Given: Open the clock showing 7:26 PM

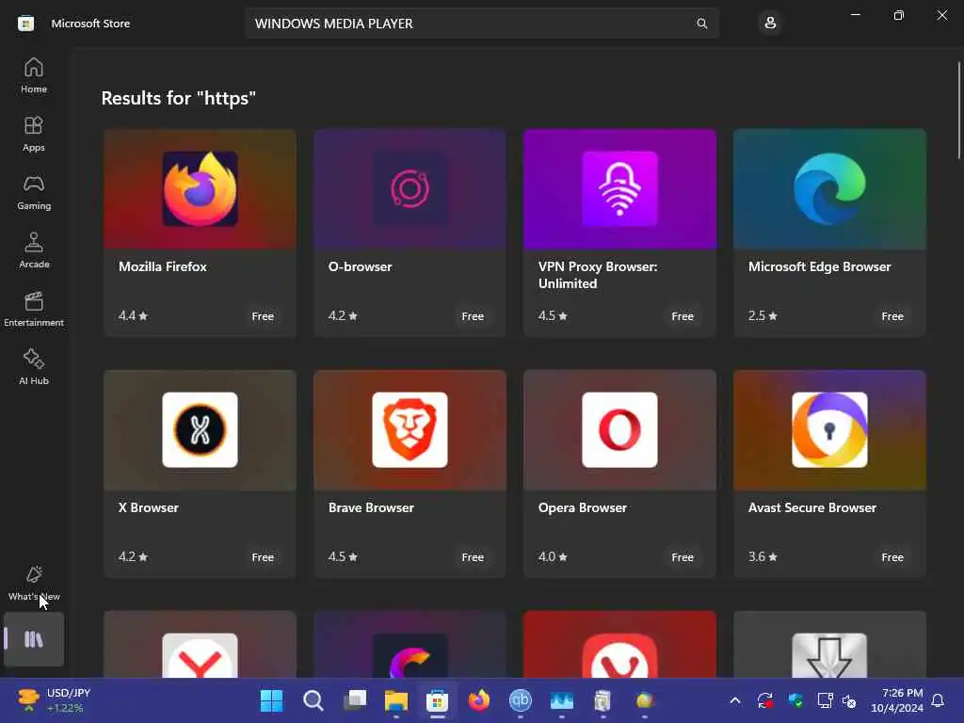Looking at the screenshot, I should 897,700.
